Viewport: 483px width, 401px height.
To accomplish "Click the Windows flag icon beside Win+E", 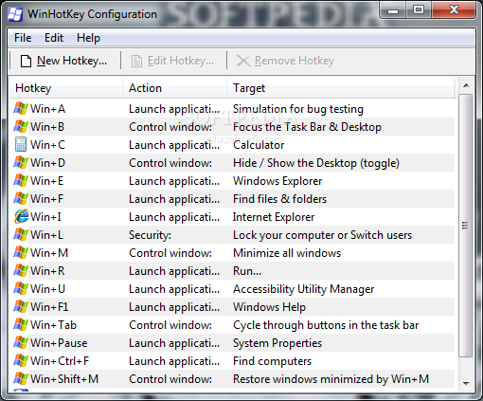I will [x=21, y=181].
